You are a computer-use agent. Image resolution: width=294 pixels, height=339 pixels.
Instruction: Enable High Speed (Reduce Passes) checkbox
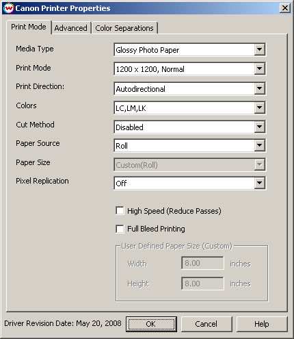pos(120,211)
